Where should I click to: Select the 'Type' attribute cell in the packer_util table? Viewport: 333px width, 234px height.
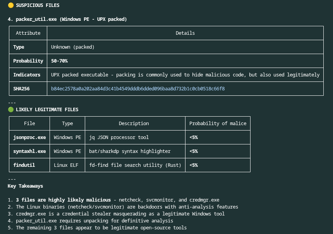point(28,47)
